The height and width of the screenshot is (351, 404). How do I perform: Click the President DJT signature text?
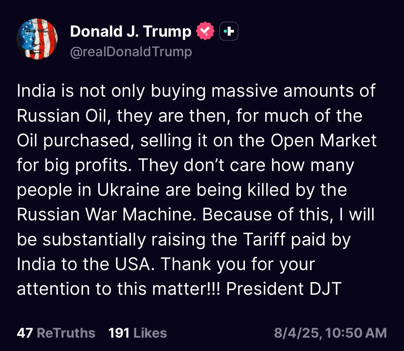284,289
